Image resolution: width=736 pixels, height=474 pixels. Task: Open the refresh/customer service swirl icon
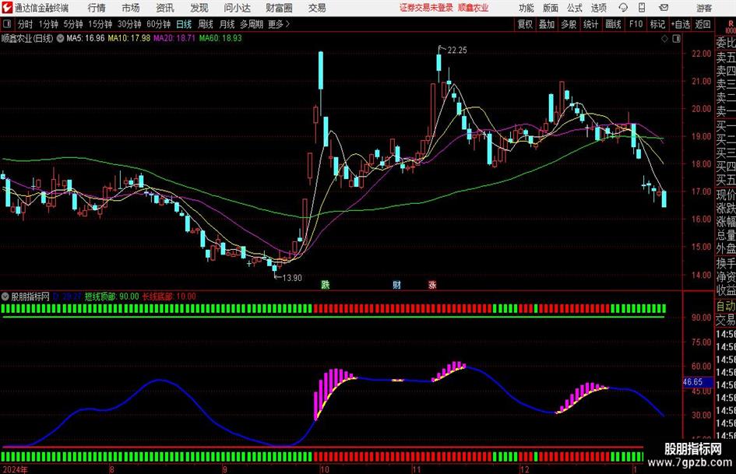pyautogui.click(x=623, y=8)
